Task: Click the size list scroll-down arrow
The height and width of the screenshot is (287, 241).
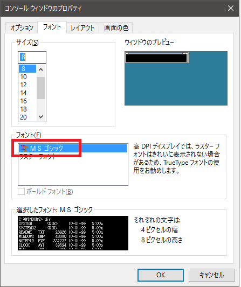Action: click(x=40, y=117)
